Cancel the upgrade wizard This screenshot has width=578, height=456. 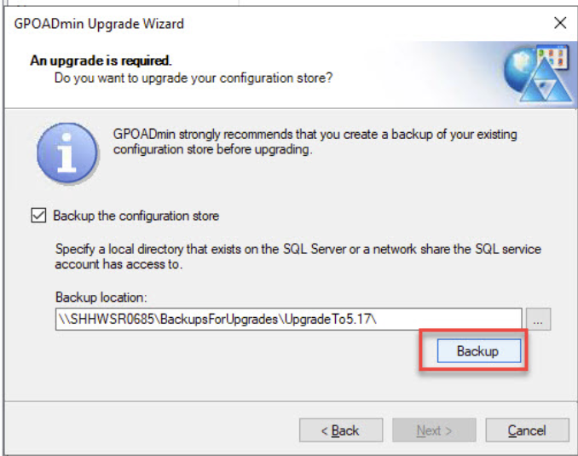(526, 430)
